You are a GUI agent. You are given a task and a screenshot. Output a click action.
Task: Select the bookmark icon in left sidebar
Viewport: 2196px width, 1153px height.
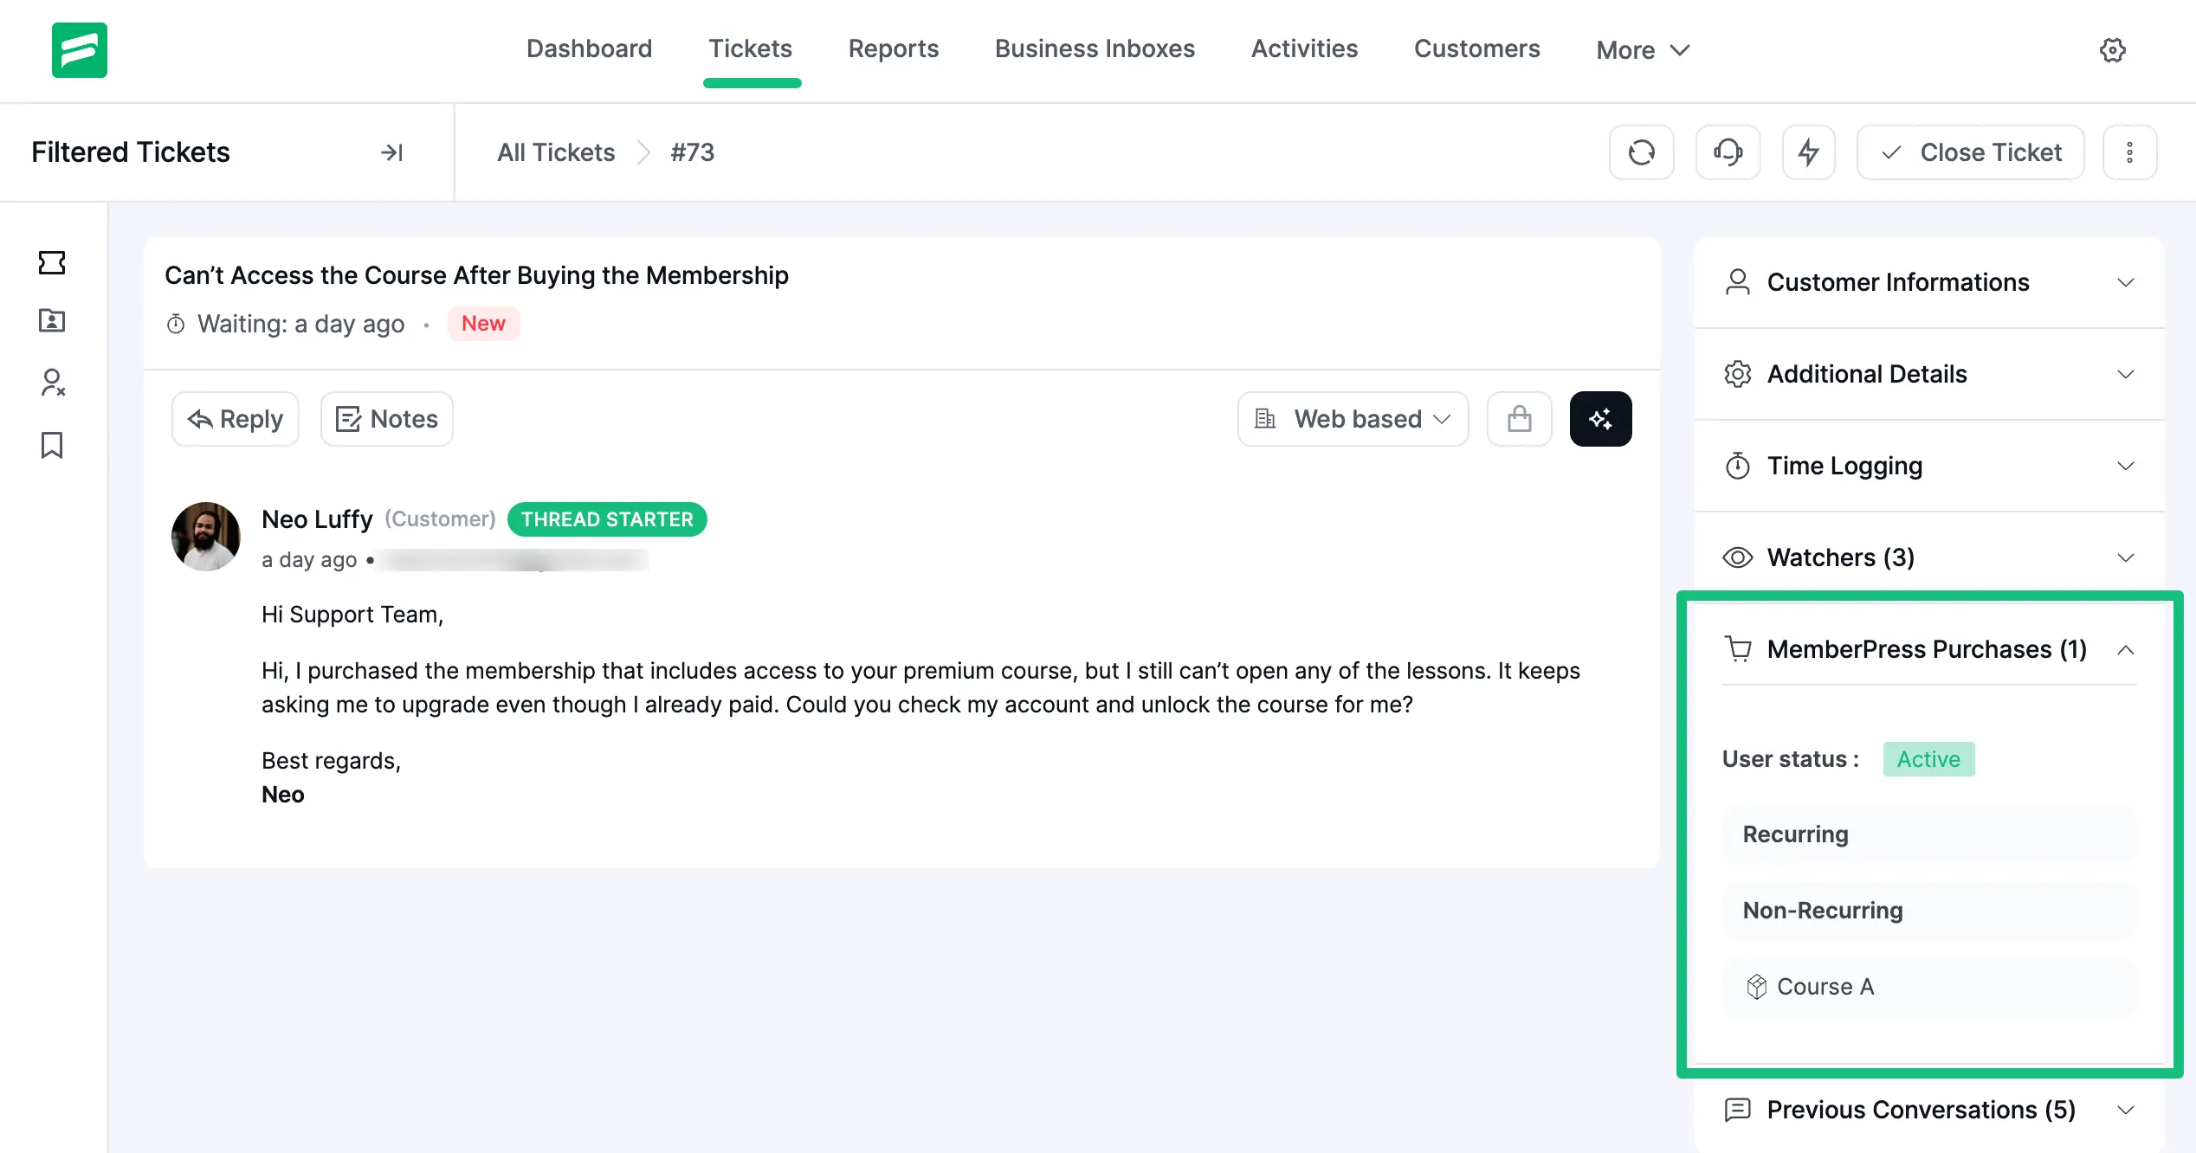[x=52, y=445]
